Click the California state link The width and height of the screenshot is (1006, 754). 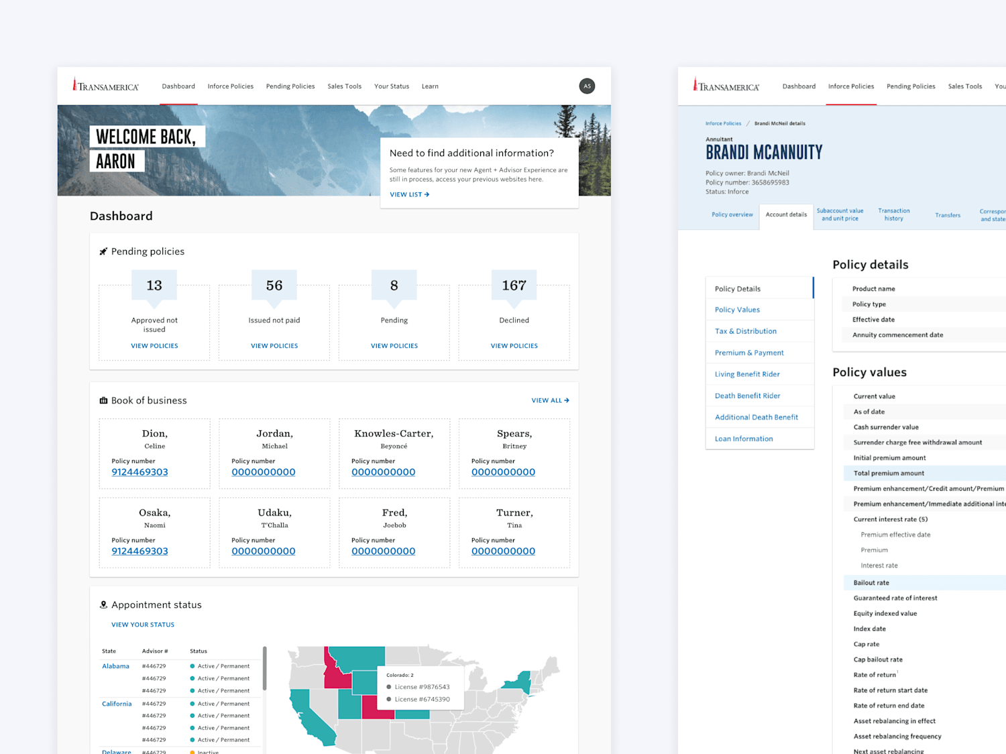(x=117, y=704)
